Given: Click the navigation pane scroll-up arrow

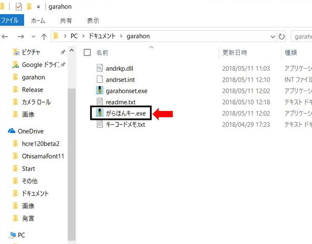Looking at the screenshot, I should coord(72,51).
